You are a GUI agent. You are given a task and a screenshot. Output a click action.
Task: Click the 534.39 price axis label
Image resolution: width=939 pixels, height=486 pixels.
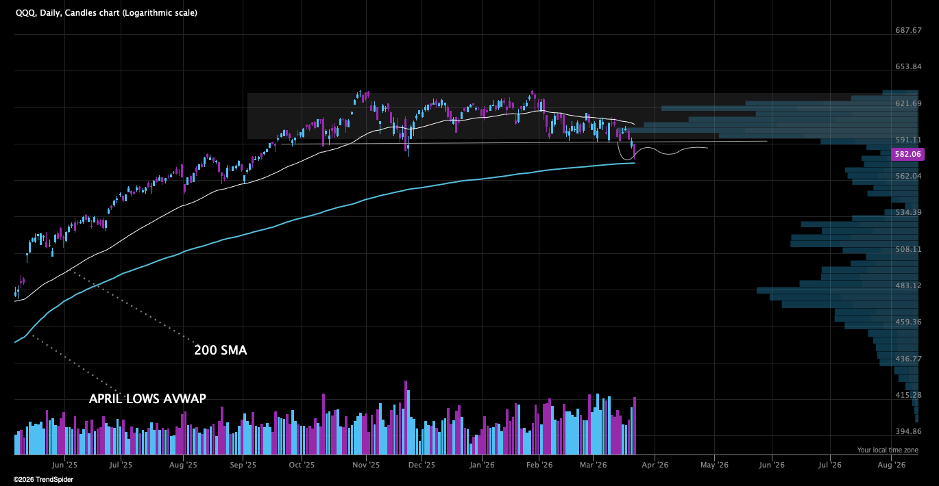pyautogui.click(x=908, y=213)
